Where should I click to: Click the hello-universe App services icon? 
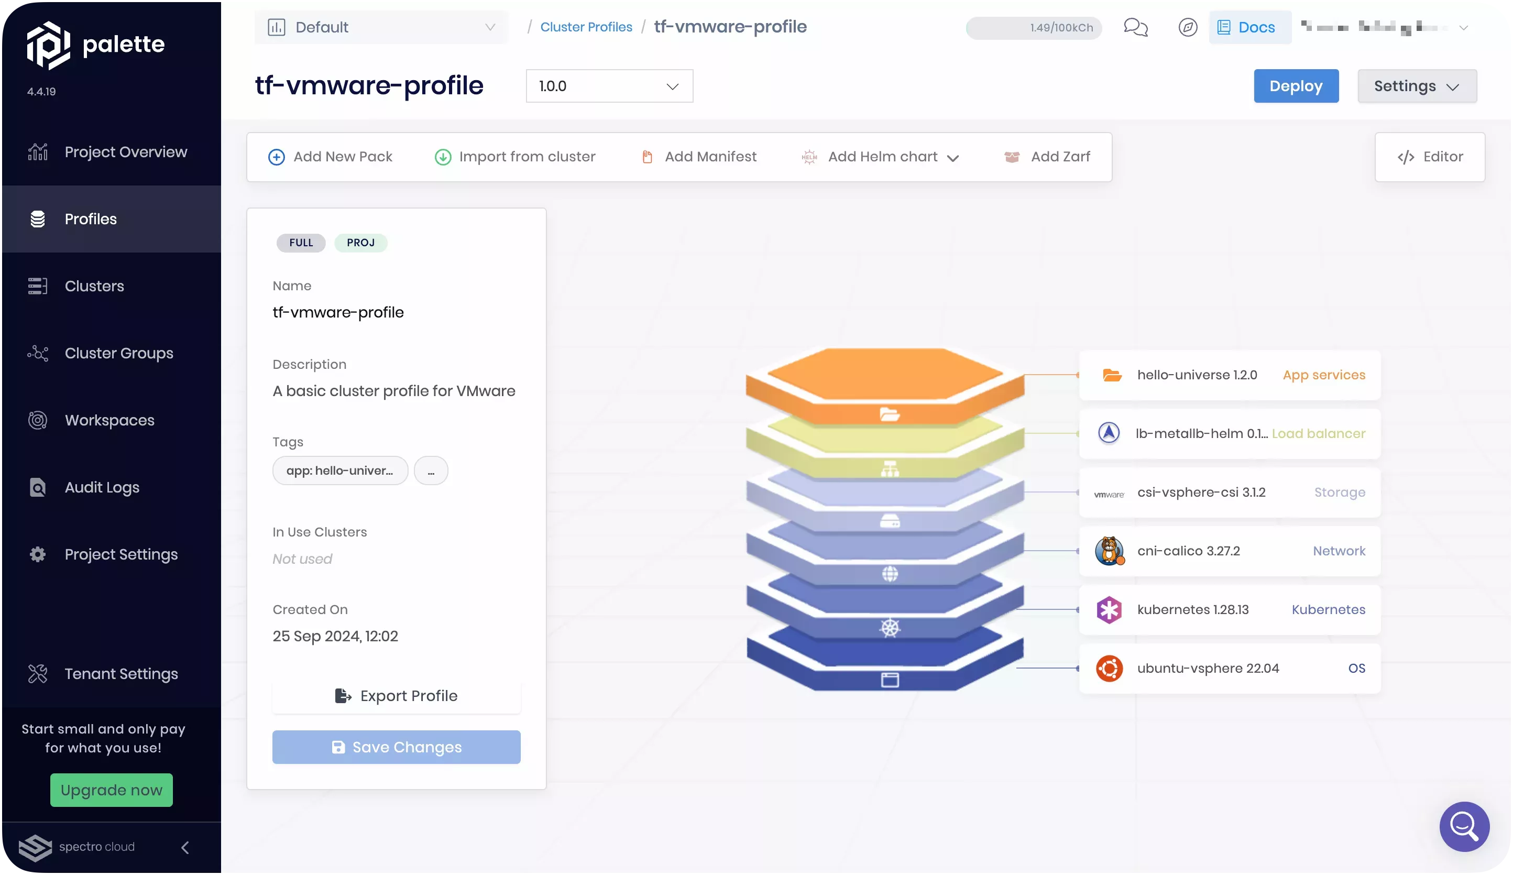pos(1110,374)
